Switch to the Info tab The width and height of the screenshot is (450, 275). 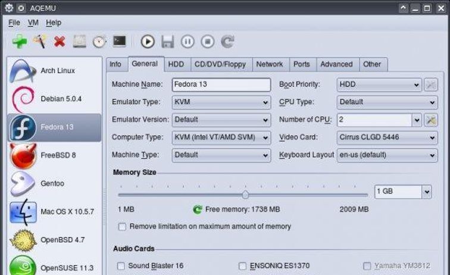pyautogui.click(x=115, y=64)
